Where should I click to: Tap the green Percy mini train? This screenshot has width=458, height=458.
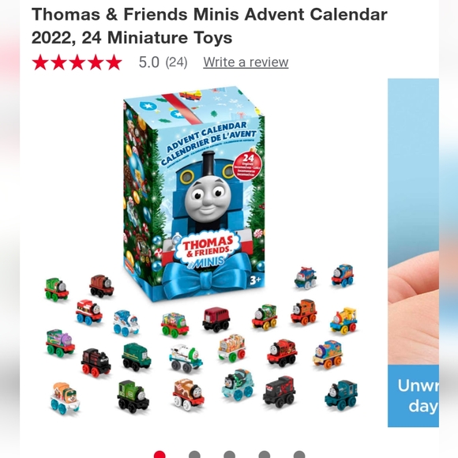click(57, 289)
